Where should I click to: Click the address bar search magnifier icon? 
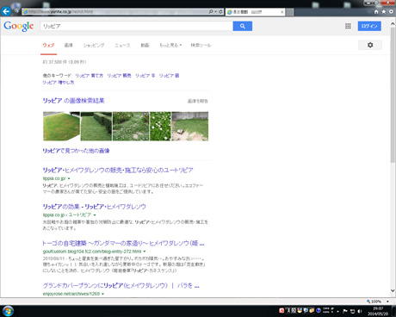tap(211, 11)
